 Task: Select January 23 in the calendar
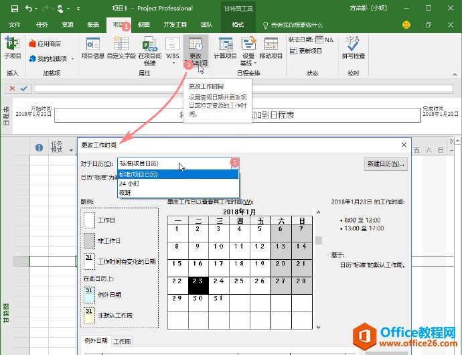(x=198, y=285)
